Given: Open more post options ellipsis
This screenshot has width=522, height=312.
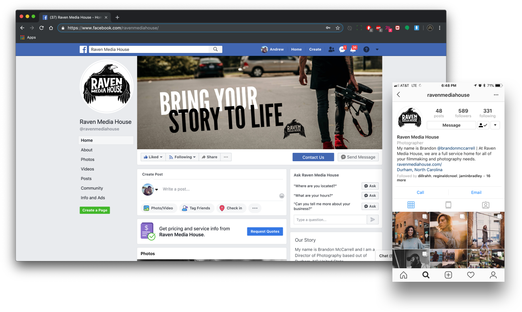Looking at the screenshot, I should coord(255,208).
